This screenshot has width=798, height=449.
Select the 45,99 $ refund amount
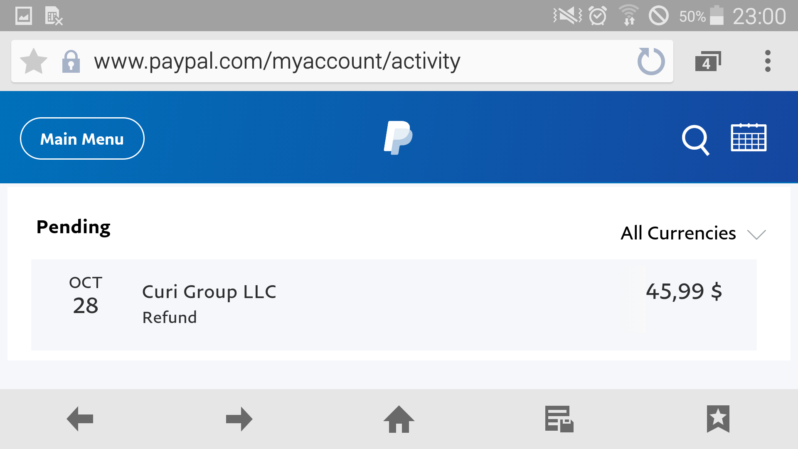pyautogui.click(x=684, y=291)
